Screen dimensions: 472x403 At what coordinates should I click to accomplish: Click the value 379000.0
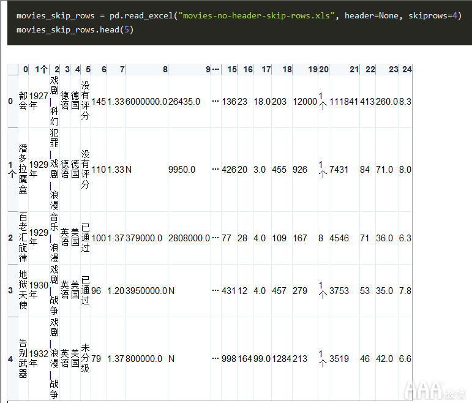tap(144, 238)
